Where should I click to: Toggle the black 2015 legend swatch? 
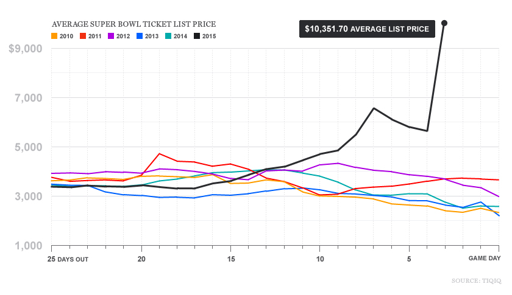coord(197,36)
